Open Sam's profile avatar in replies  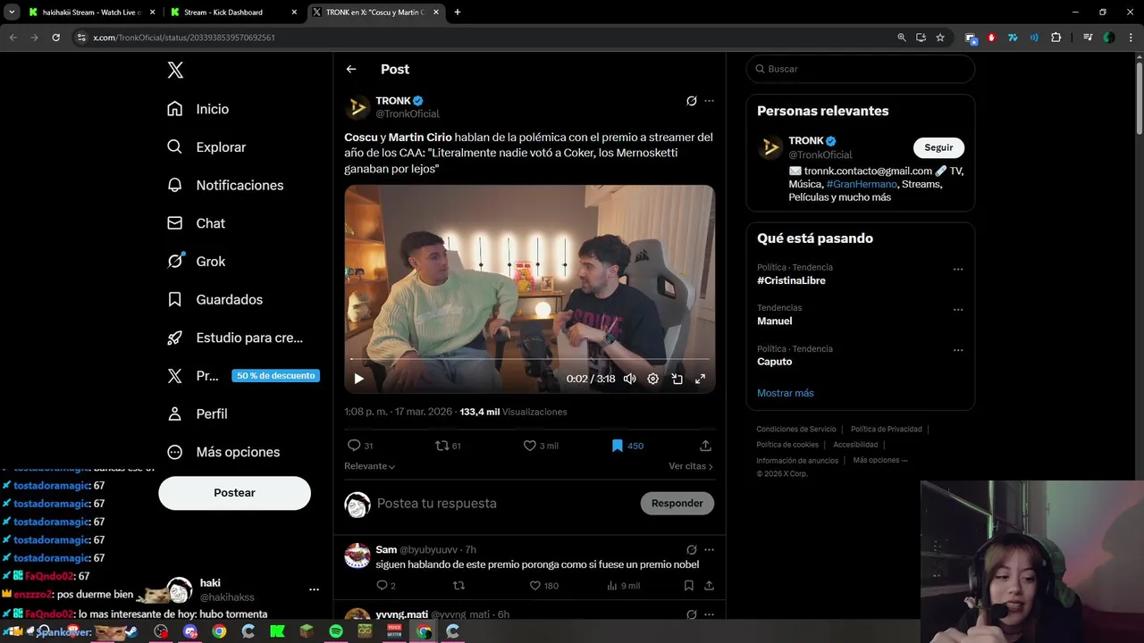pyautogui.click(x=357, y=556)
